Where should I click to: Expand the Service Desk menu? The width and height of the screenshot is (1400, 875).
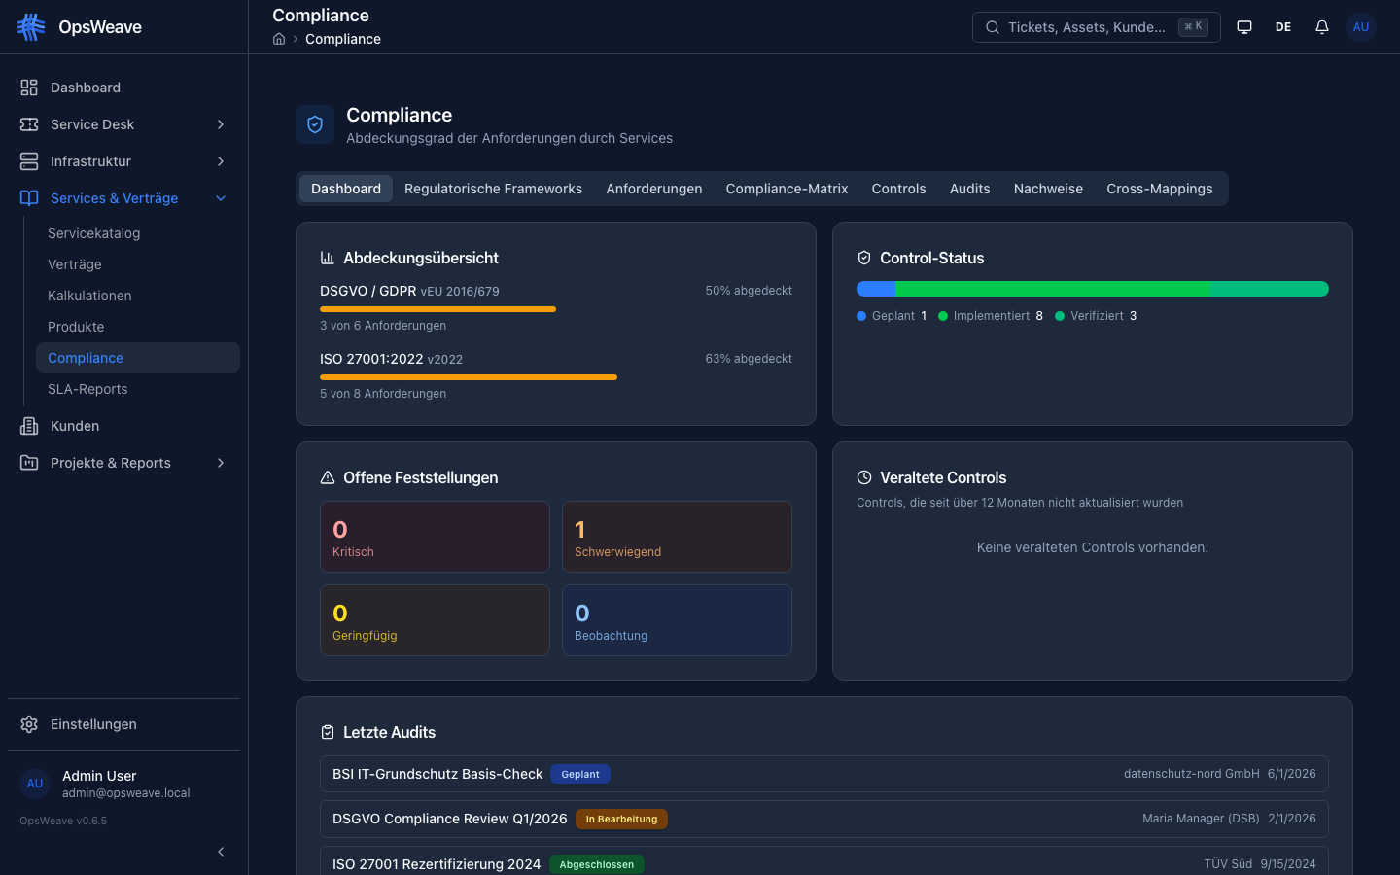220,123
